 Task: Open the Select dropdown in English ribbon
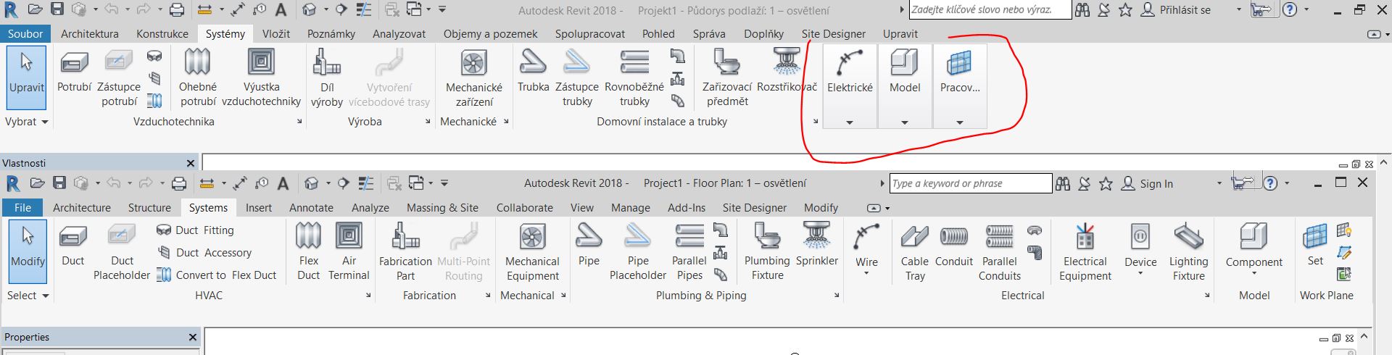pyautogui.click(x=28, y=296)
